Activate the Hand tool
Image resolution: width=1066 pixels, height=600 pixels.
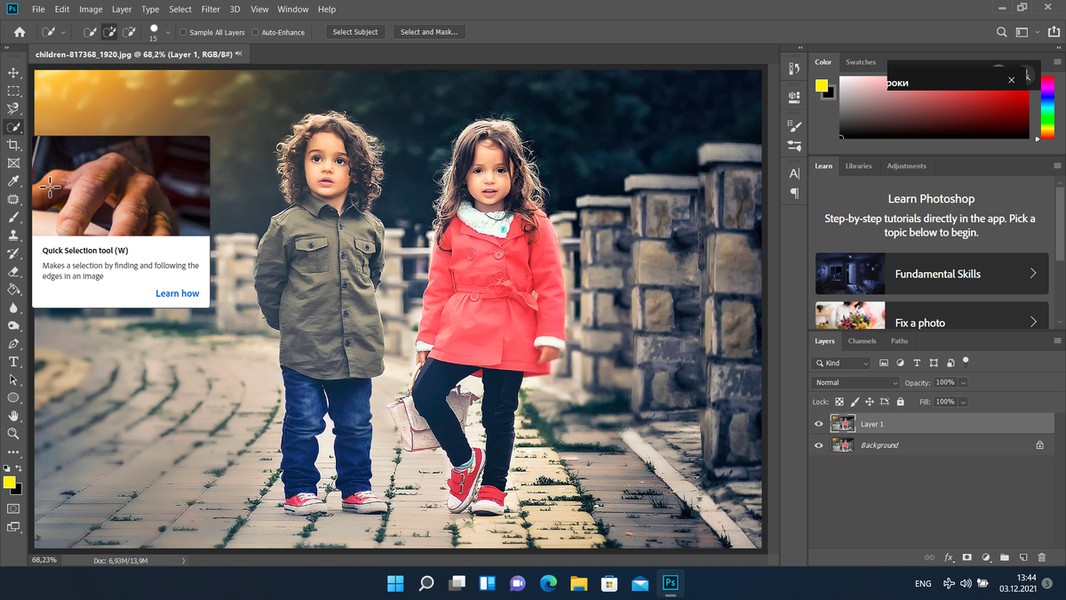pos(13,415)
